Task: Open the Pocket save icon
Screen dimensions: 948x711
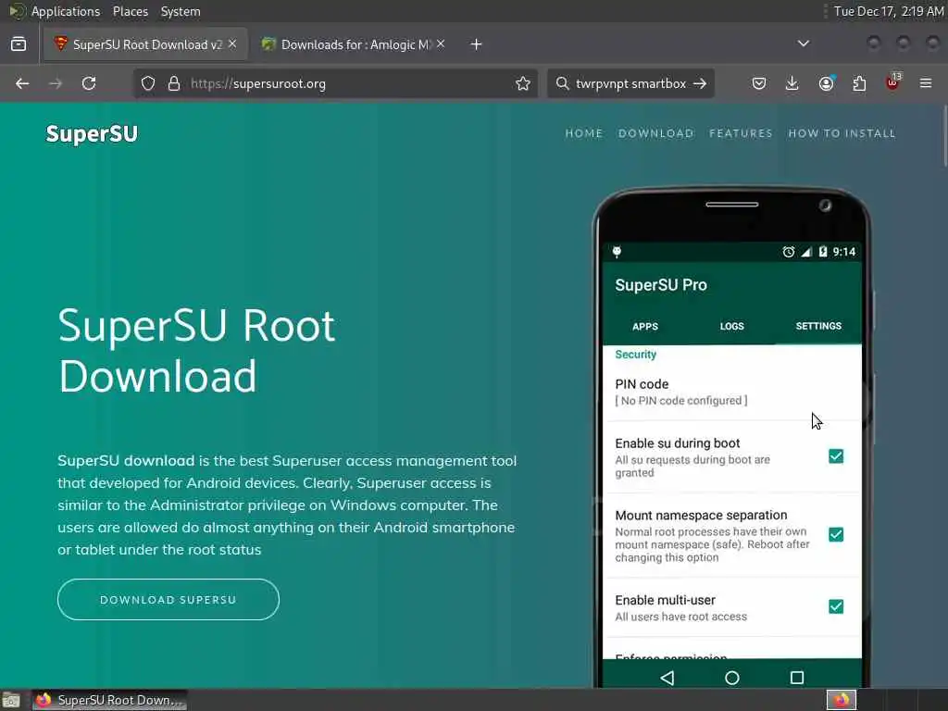Action: (x=759, y=83)
